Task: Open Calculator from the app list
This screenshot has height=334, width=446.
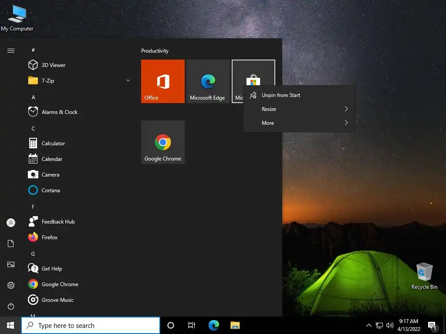Action: (78, 143)
